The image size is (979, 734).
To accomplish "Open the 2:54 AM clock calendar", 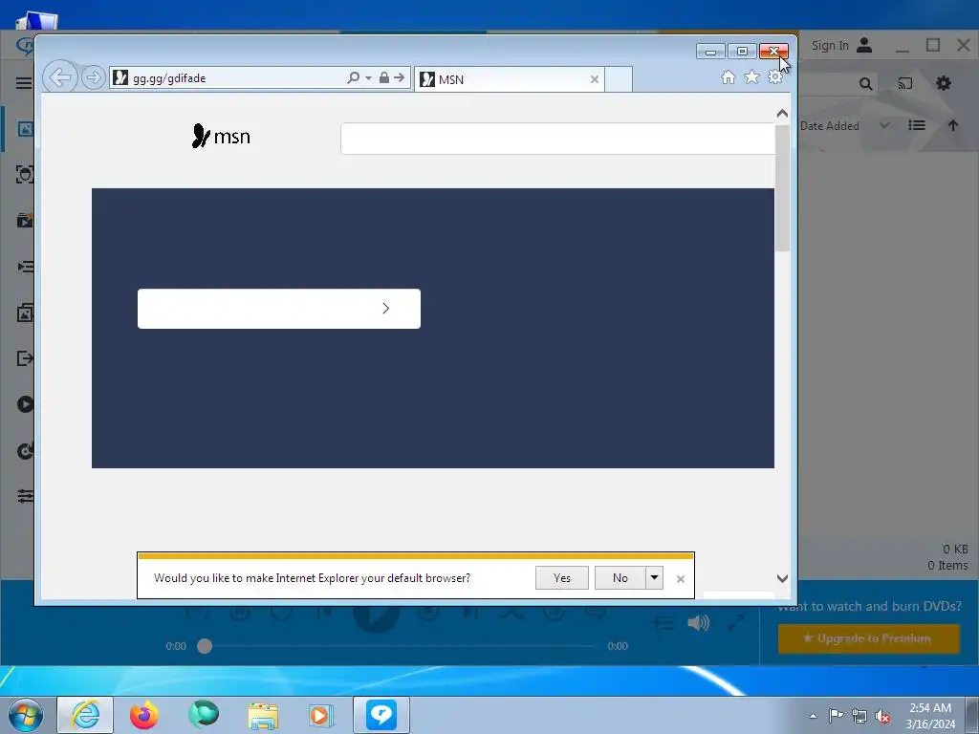I will [x=930, y=716].
